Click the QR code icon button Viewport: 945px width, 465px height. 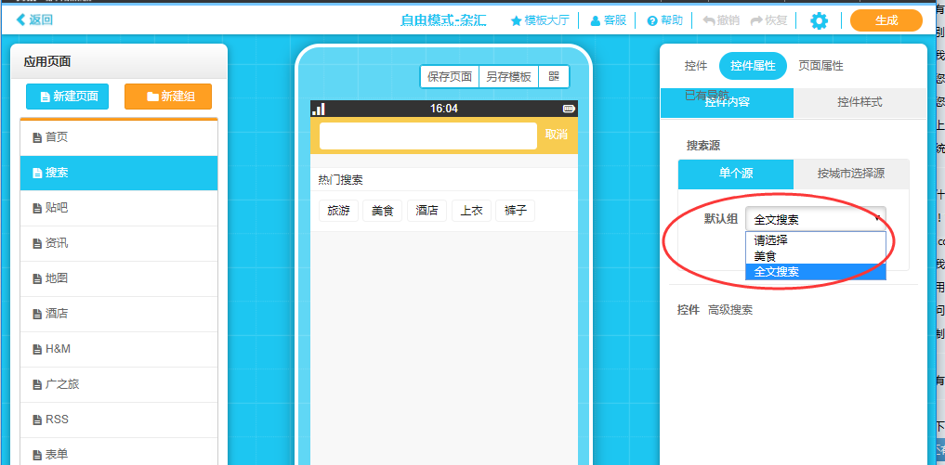[554, 77]
